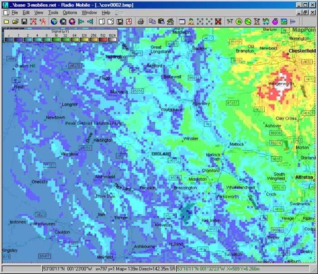Click the connected-dots grid icon
Screen dimensions: 318x274
200,21
